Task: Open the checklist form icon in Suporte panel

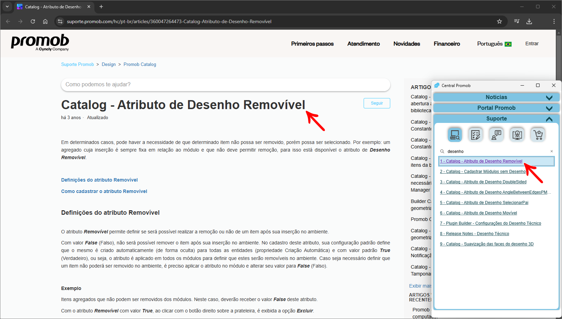Action: coord(476,134)
